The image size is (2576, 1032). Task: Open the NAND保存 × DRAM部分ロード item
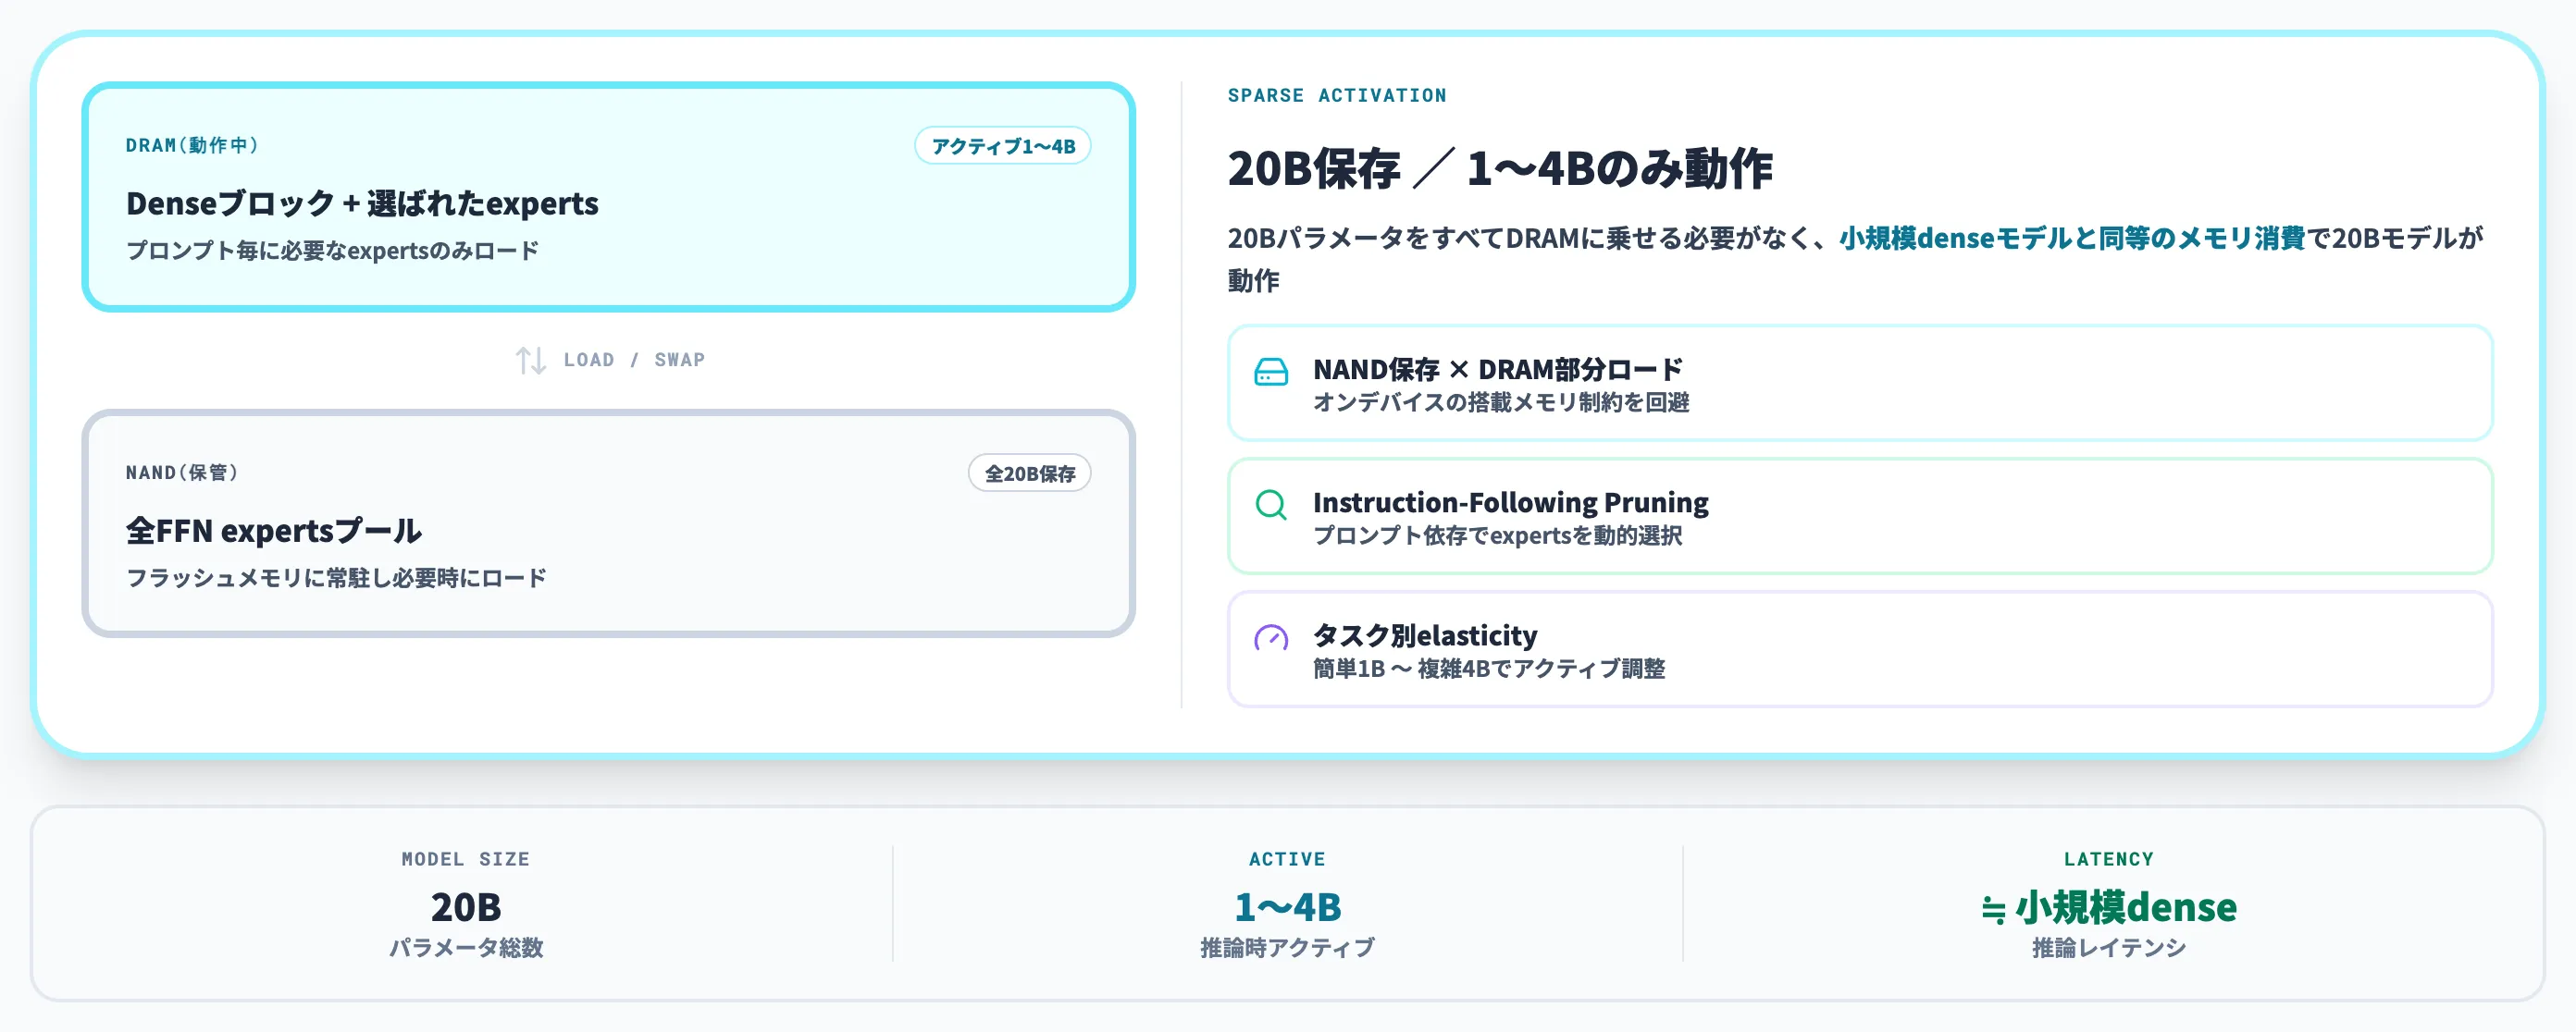tap(1860, 383)
